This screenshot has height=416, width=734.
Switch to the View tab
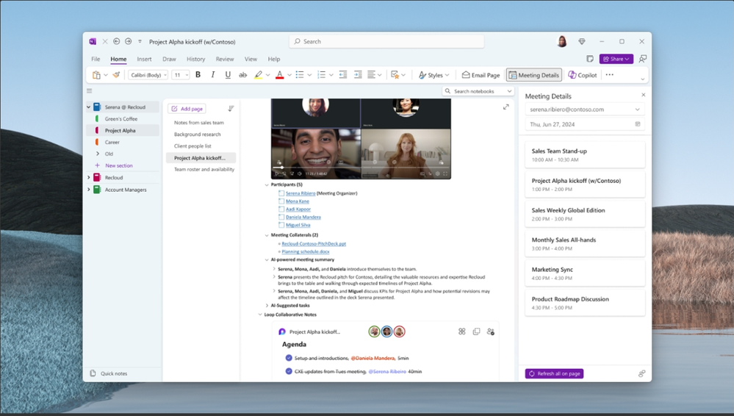(251, 59)
